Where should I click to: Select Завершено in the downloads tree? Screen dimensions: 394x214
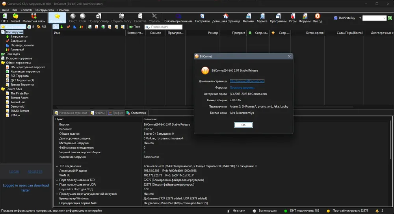pos(18,41)
